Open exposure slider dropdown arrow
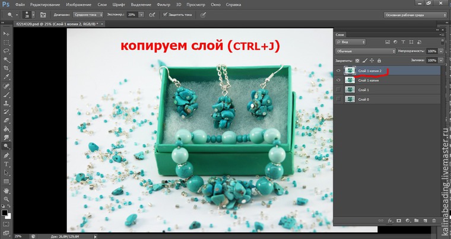Image resolution: width=451 pixels, height=239 pixels. [x=141, y=15]
